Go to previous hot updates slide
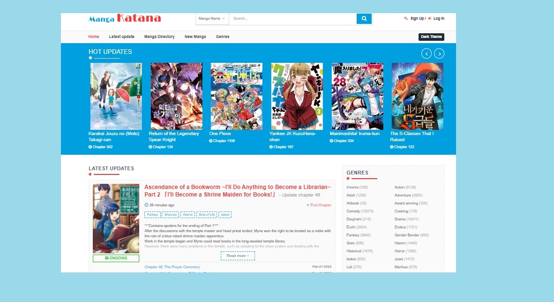This screenshot has height=302, width=554. click(427, 53)
